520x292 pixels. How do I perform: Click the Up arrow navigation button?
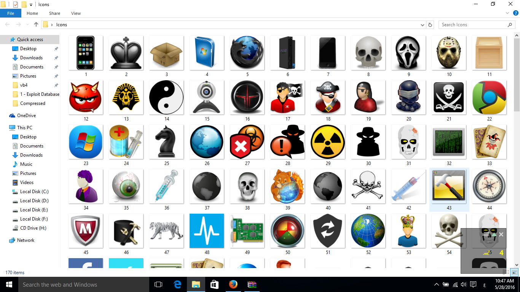pos(36,25)
